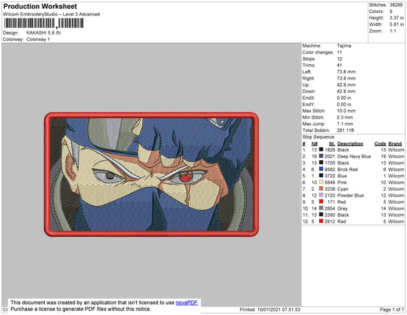Select the 3238 Cyan color swatch
This screenshot has height=315, width=407.
[321, 189]
